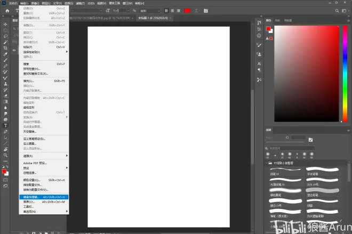Toggle Quick Mask mode icon

[x=5, y=180]
